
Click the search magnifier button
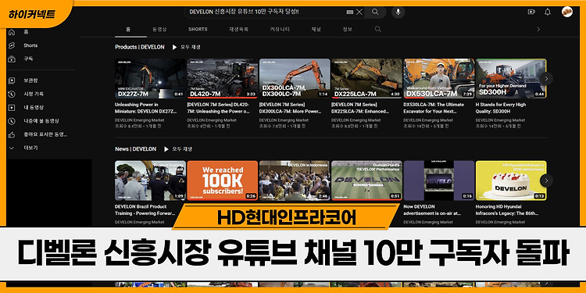375,12
